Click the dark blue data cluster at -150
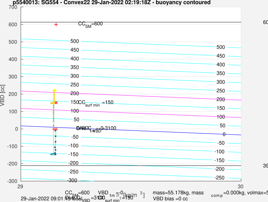The height and width of the screenshot is (202, 268). pos(53,154)
